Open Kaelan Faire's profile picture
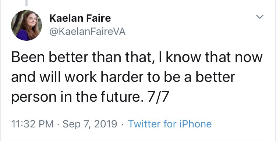This screenshot has height=141, width=276. pos(26,25)
